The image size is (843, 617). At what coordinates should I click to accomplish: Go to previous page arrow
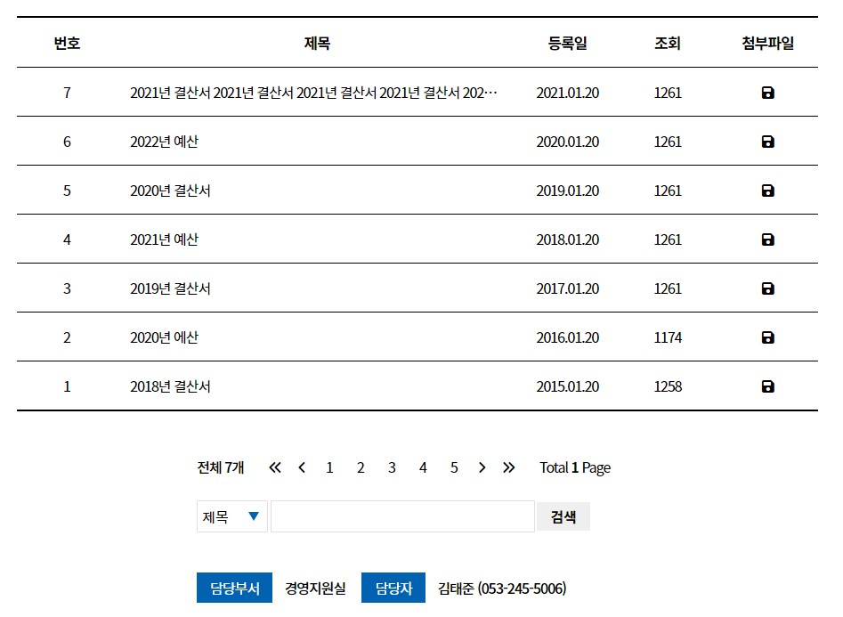click(x=302, y=467)
